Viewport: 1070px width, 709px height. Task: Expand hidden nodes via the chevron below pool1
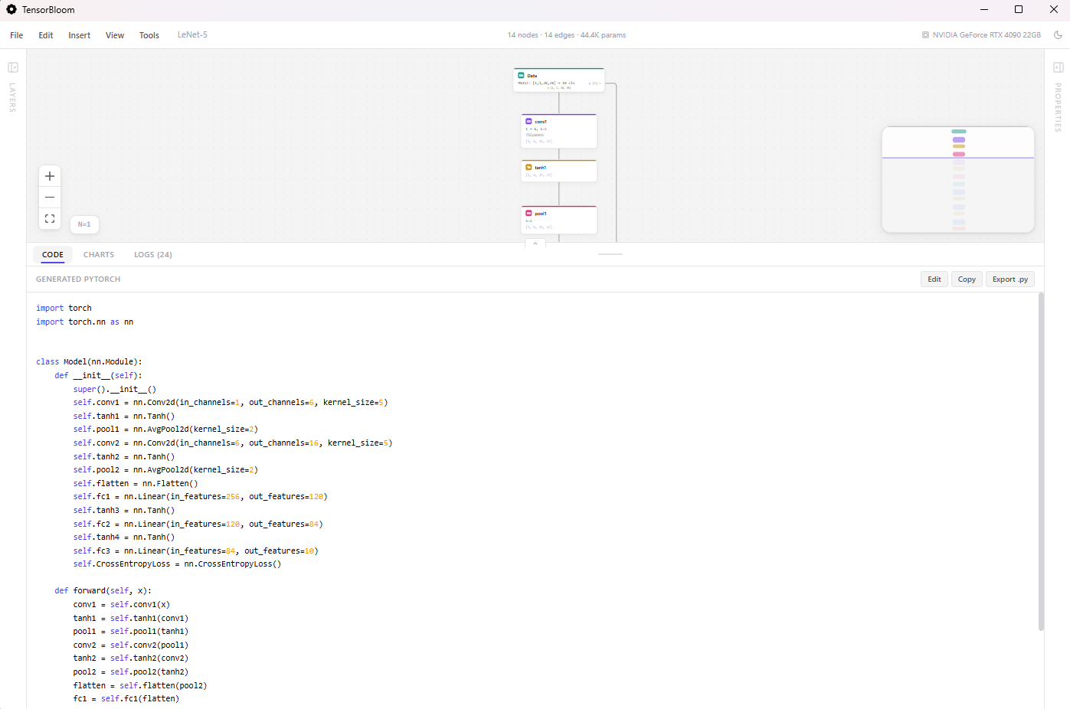535,243
